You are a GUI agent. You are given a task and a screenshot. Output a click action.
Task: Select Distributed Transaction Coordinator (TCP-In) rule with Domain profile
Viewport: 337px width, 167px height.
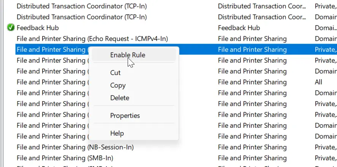82,17
